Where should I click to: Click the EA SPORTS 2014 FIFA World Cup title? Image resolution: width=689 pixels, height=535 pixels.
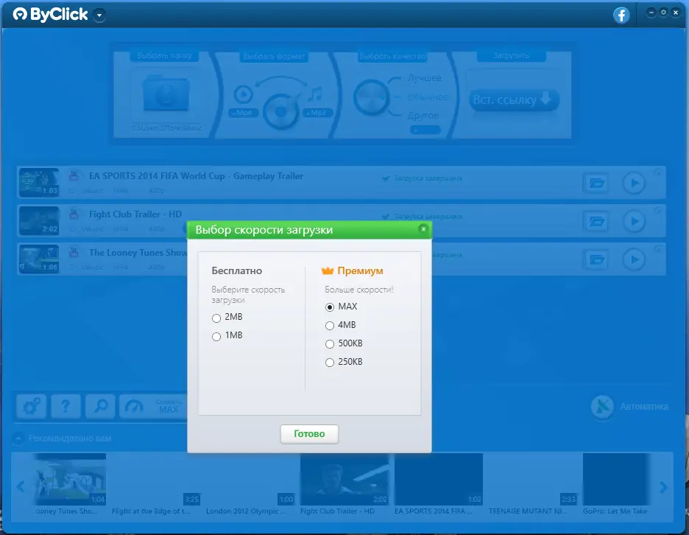pos(196,176)
